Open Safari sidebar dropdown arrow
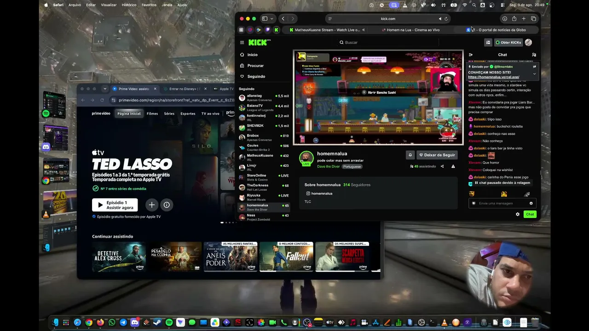The image size is (589, 331). (x=272, y=19)
